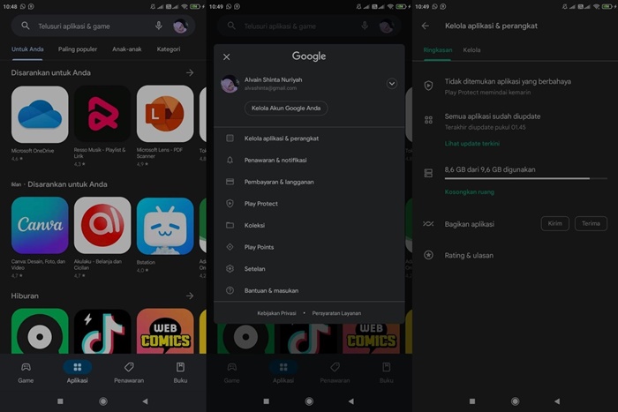Switch to Ringkasan tab

pyautogui.click(x=438, y=50)
